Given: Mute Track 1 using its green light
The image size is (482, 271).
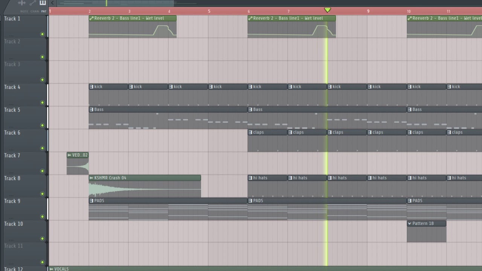Looking at the screenshot, I should [42, 34].
